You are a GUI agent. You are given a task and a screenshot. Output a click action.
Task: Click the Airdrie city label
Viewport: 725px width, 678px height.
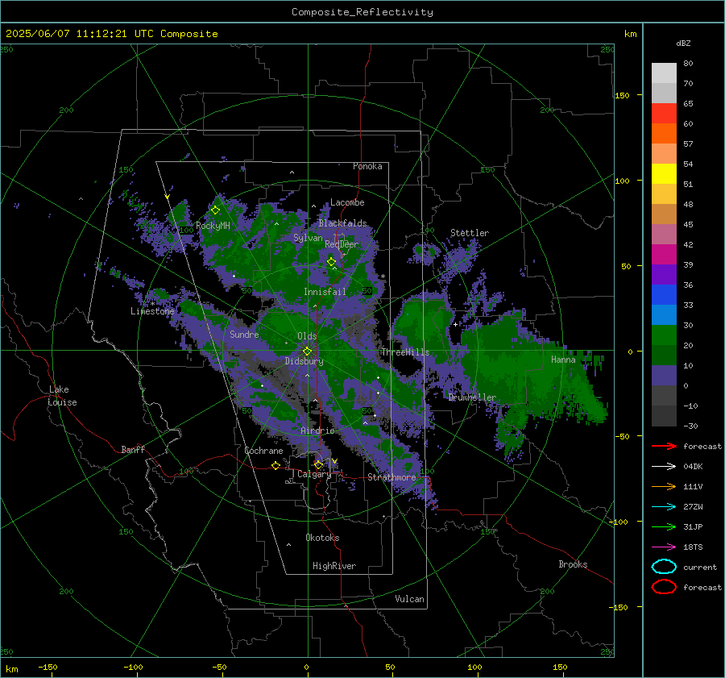click(317, 431)
